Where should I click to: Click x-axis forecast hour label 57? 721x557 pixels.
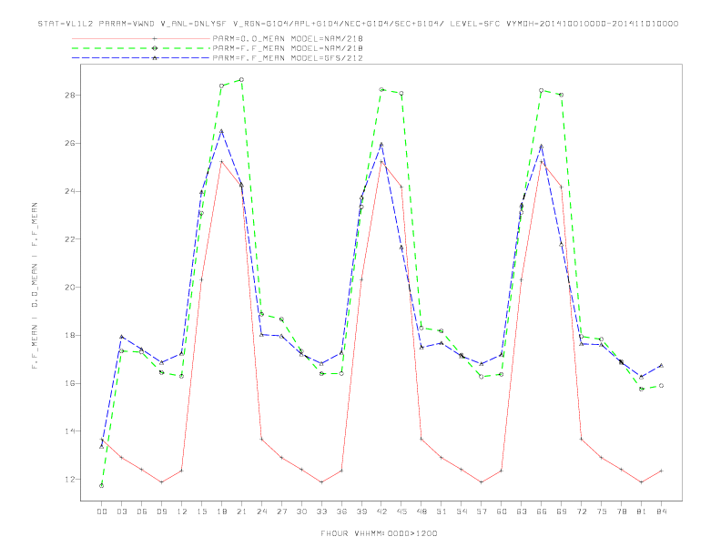pyautogui.click(x=482, y=511)
